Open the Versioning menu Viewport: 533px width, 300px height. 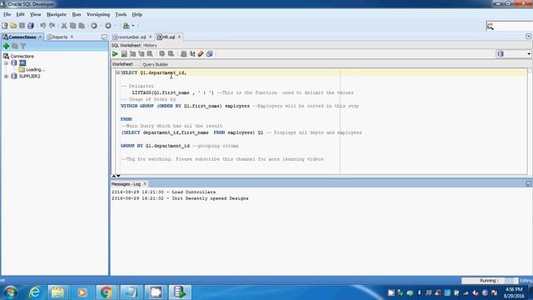pos(98,14)
